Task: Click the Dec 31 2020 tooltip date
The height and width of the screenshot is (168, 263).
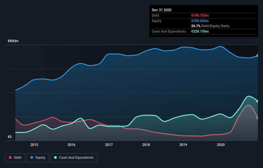Action: point(161,10)
